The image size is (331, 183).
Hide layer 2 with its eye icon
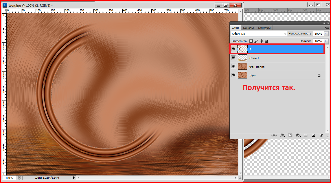point(233,49)
